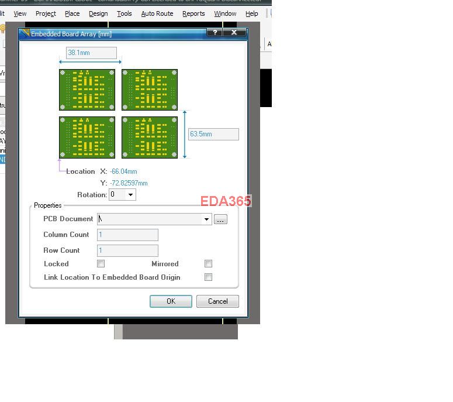Open the Tools menu
453x402 pixels.
click(125, 13)
